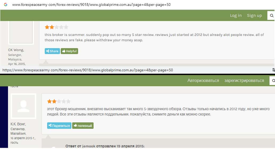Open the зарегистрироваться link
This screenshot has width=275, height=149.
pos(244,81)
